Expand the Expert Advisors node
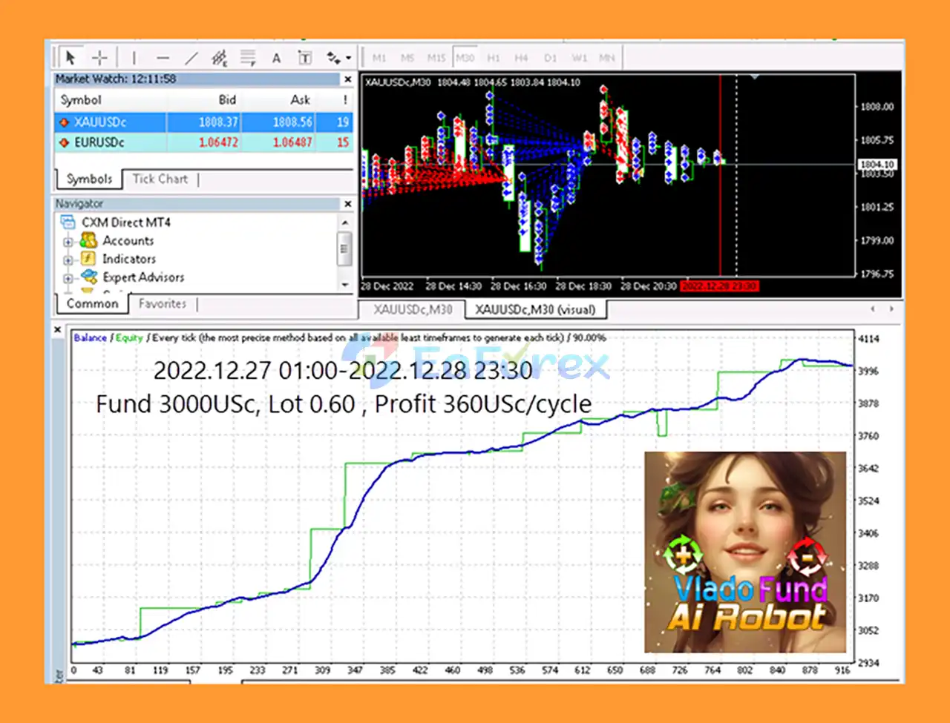 coord(68,278)
